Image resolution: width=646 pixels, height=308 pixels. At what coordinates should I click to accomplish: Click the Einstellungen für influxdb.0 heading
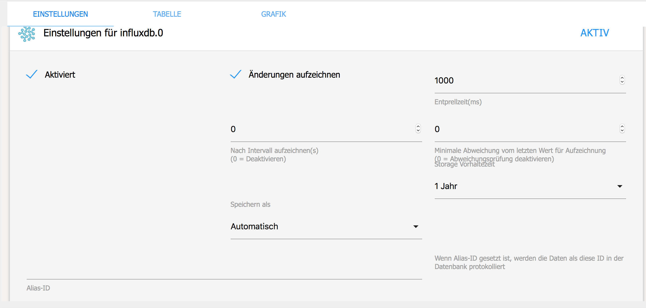tap(103, 33)
